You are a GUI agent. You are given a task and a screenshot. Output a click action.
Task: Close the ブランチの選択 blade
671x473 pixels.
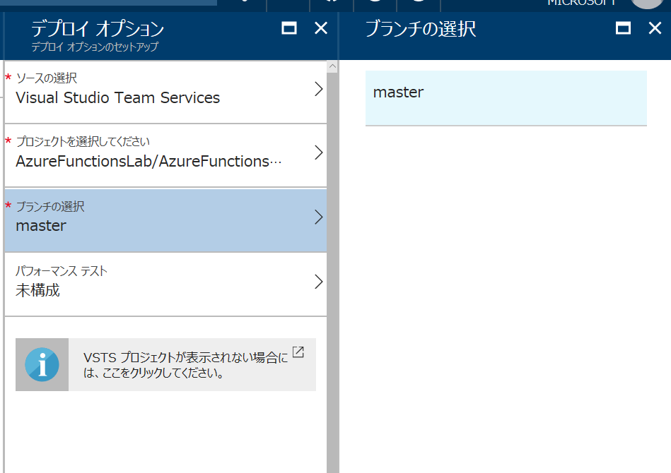(x=655, y=28)
